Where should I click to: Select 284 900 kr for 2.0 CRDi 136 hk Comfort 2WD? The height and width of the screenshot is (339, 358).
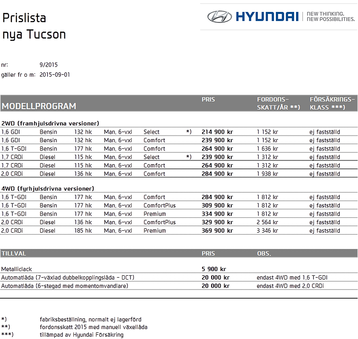pyautogui.click(x=217, y=174)
